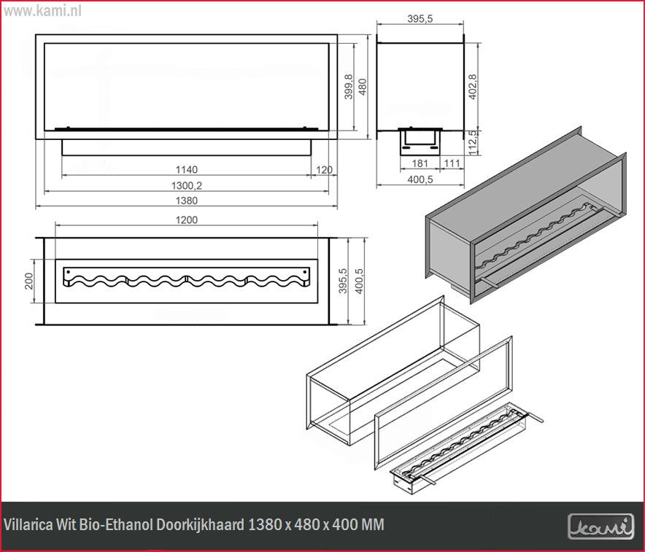Click the 112,5 dimension label
Viewport: 645px width, 552px height.
pyautogui.click(x=472, y=141)
